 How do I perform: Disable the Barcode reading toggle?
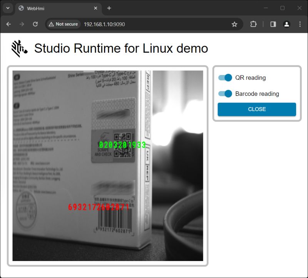(224, 94)
